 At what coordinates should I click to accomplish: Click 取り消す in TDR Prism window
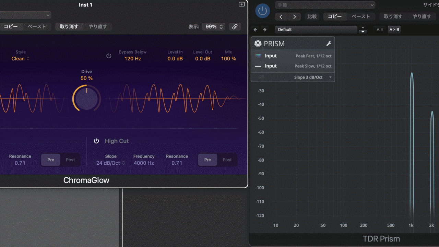pyautogui.click(x=393, y=16)
